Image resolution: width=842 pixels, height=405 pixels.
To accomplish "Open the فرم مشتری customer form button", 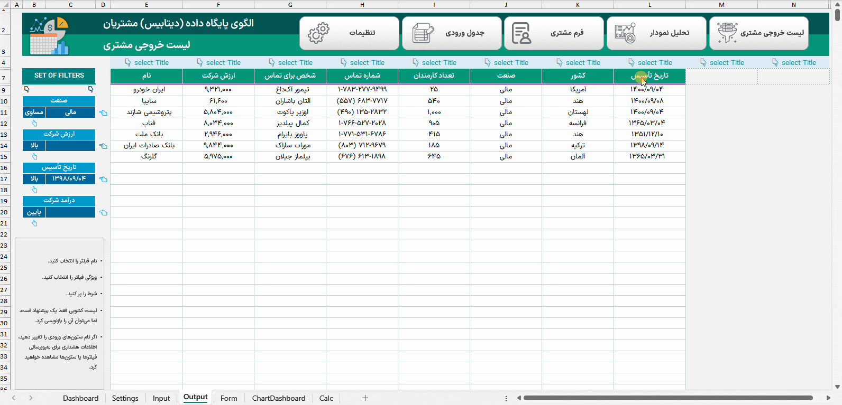I will (554, 33).
